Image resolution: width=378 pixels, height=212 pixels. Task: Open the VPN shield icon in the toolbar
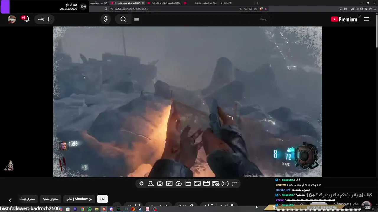pos(370,9)
